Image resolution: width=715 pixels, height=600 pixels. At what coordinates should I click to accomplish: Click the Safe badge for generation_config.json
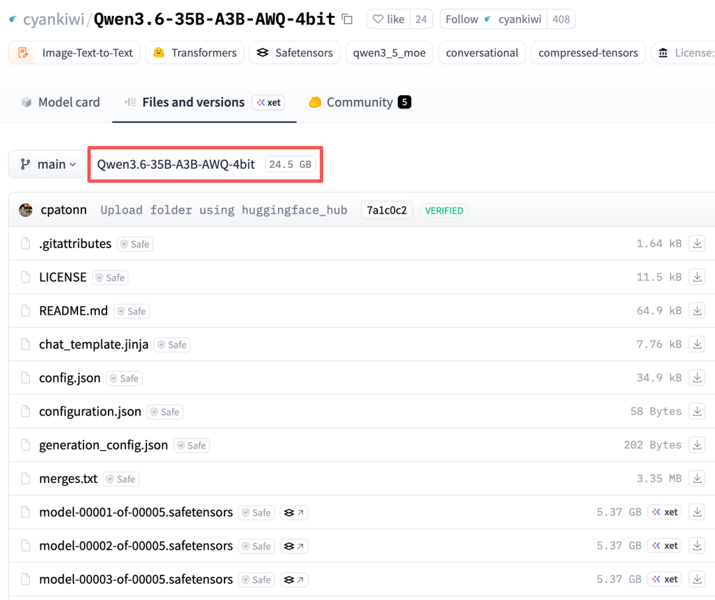coord(192,446)
